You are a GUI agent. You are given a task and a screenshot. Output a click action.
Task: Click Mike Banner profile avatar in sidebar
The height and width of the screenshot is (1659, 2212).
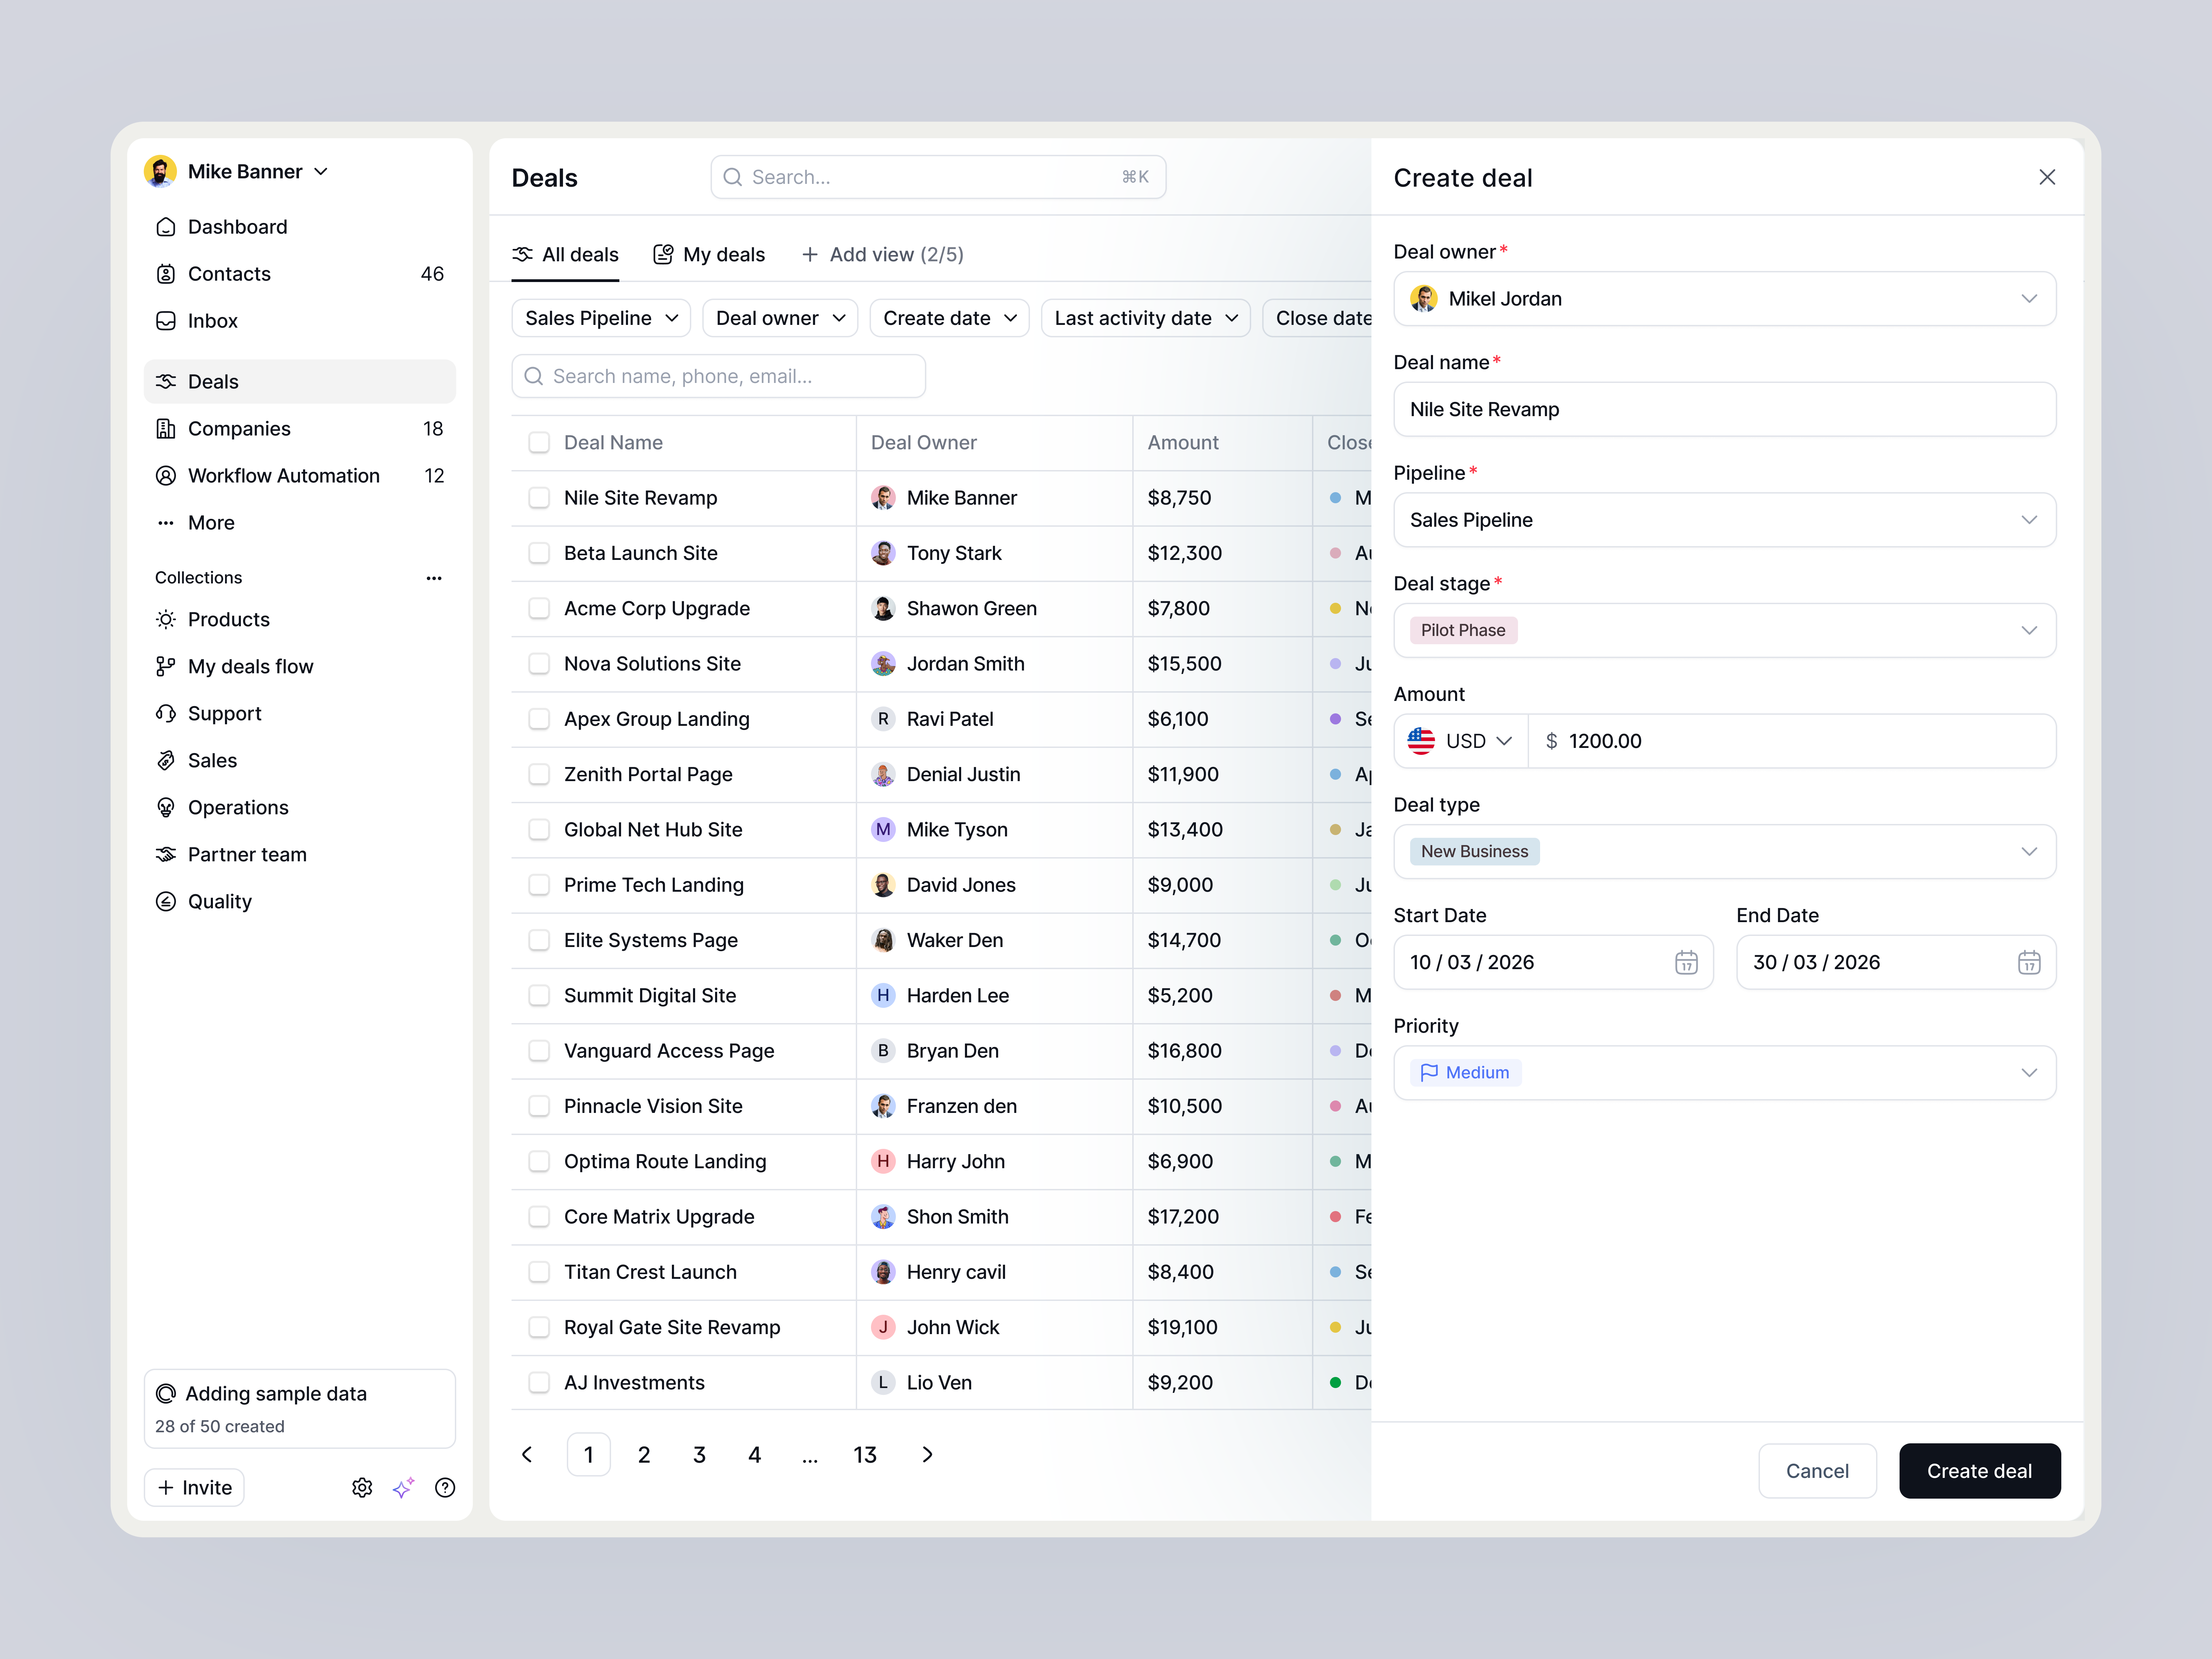(160, 171)
